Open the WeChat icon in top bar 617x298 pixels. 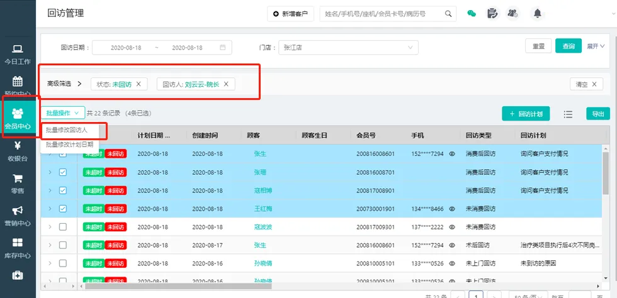coord(471,13)
